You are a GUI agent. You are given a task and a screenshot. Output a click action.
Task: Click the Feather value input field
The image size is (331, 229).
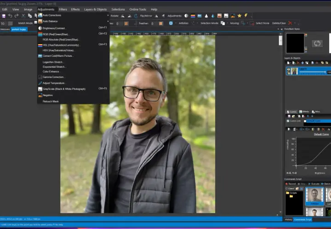154,23
